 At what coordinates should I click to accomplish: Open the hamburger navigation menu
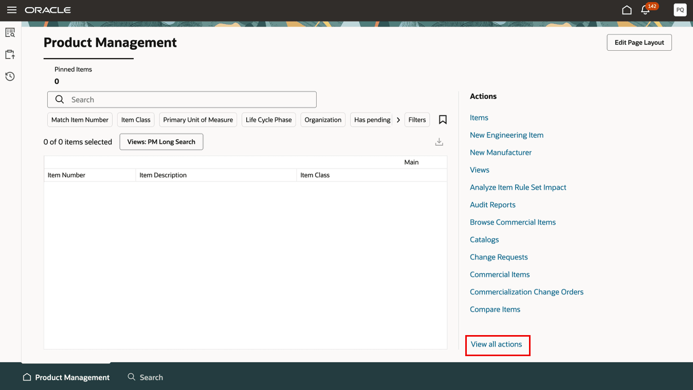(x=11, y=9)
